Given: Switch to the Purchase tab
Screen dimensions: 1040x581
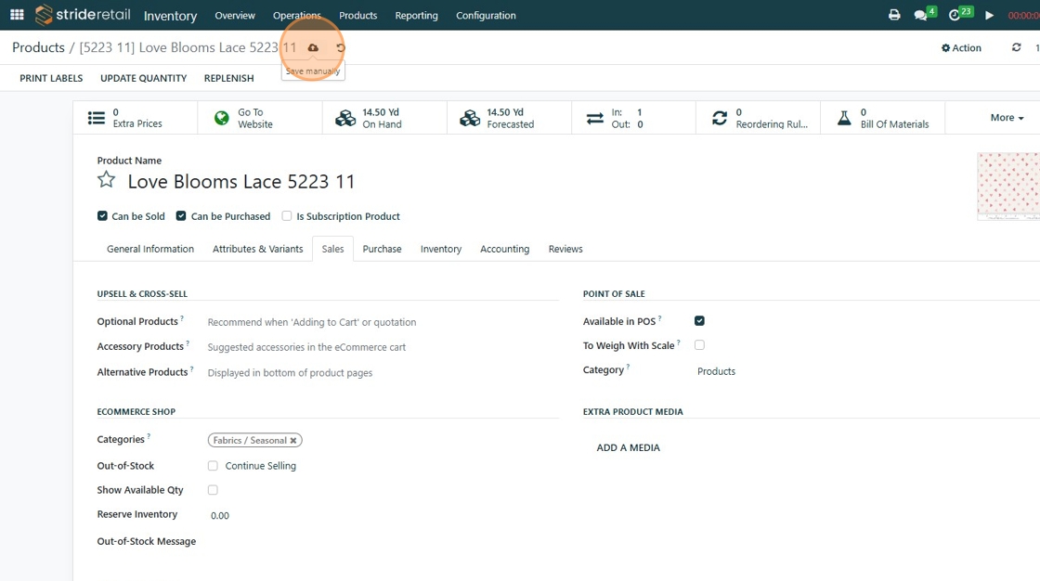Looking at the screenshot, I should tap(382, 249).
